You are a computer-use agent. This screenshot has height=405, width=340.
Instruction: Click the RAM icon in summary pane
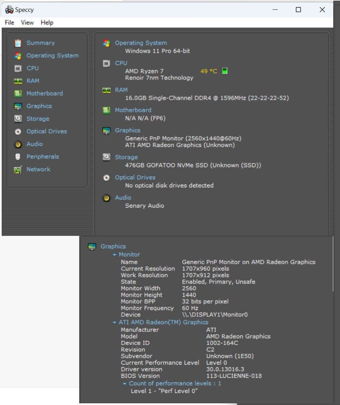pos(106,90)
